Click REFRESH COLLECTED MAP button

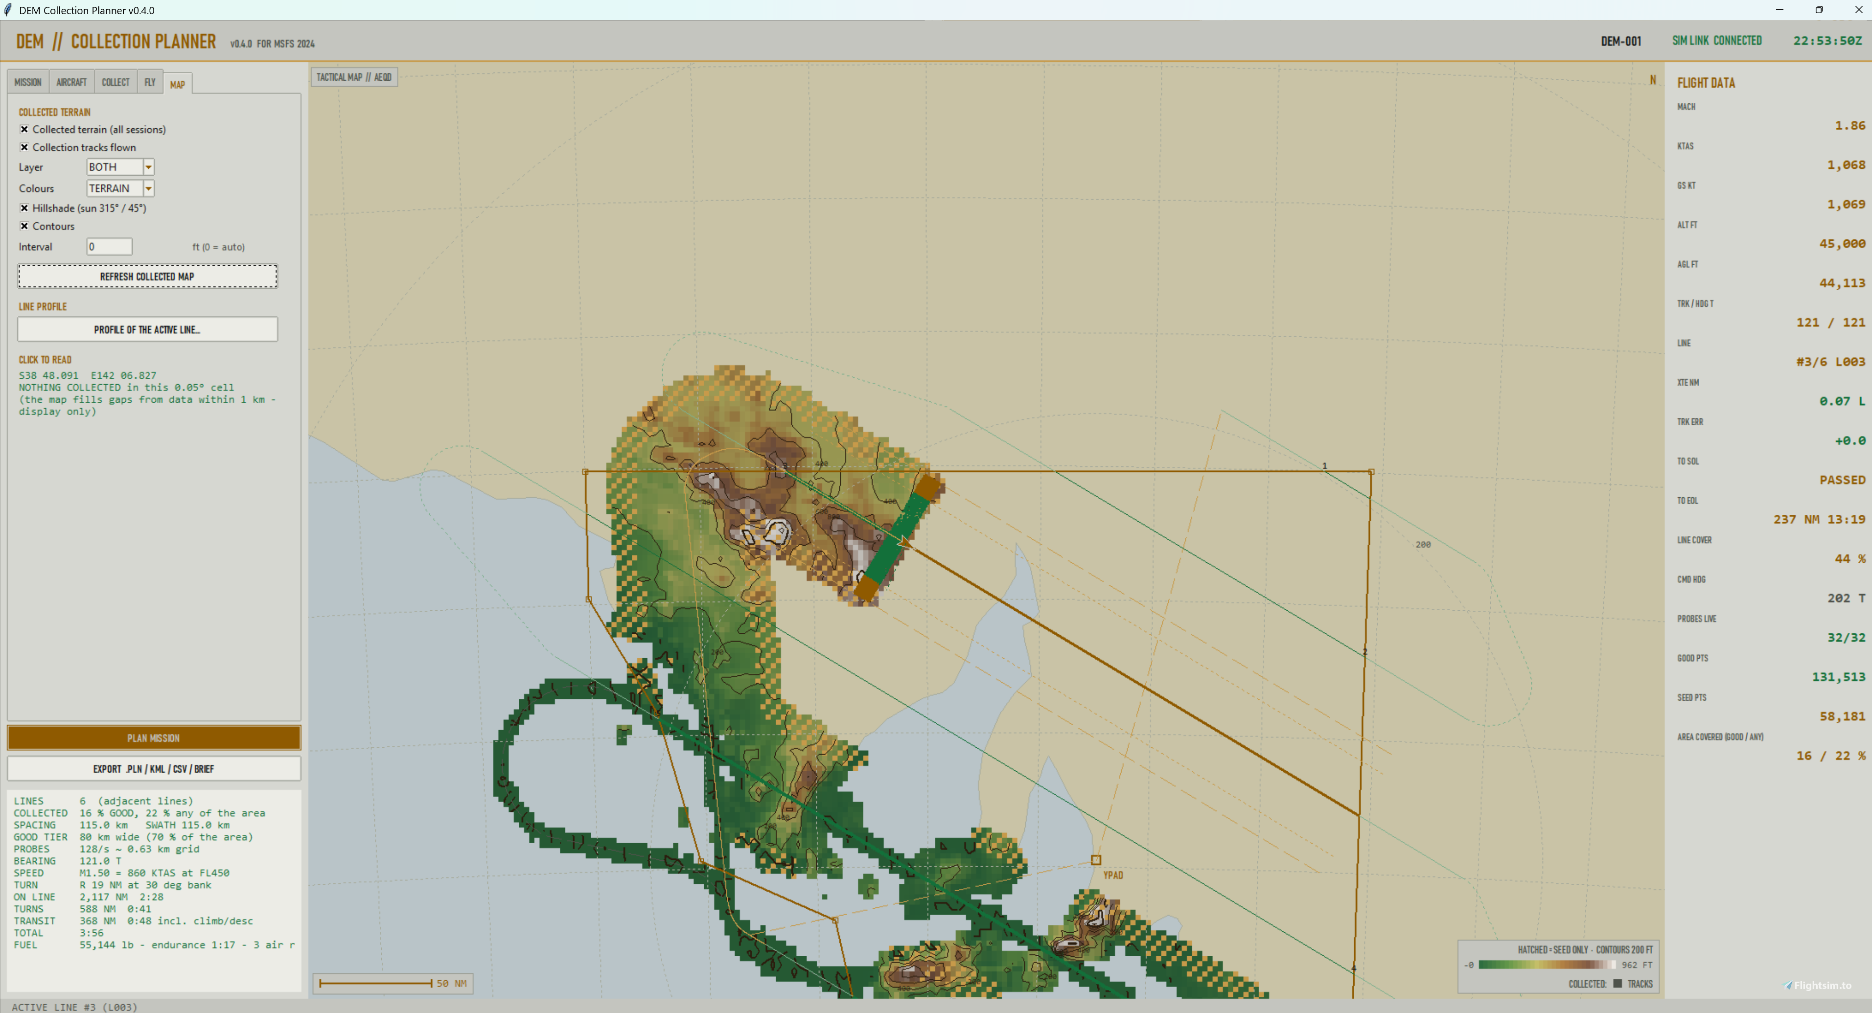point(147,276)
